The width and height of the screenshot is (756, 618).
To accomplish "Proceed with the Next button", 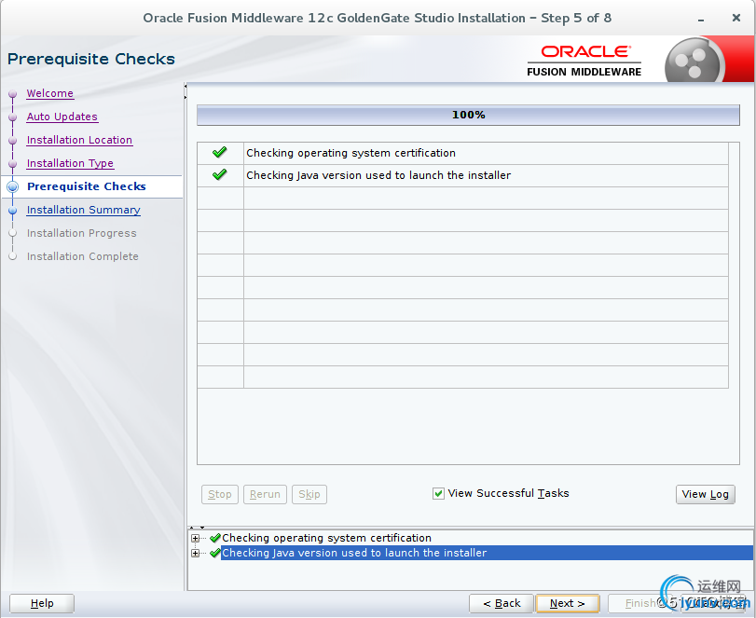I will click(x=568, y=603).
